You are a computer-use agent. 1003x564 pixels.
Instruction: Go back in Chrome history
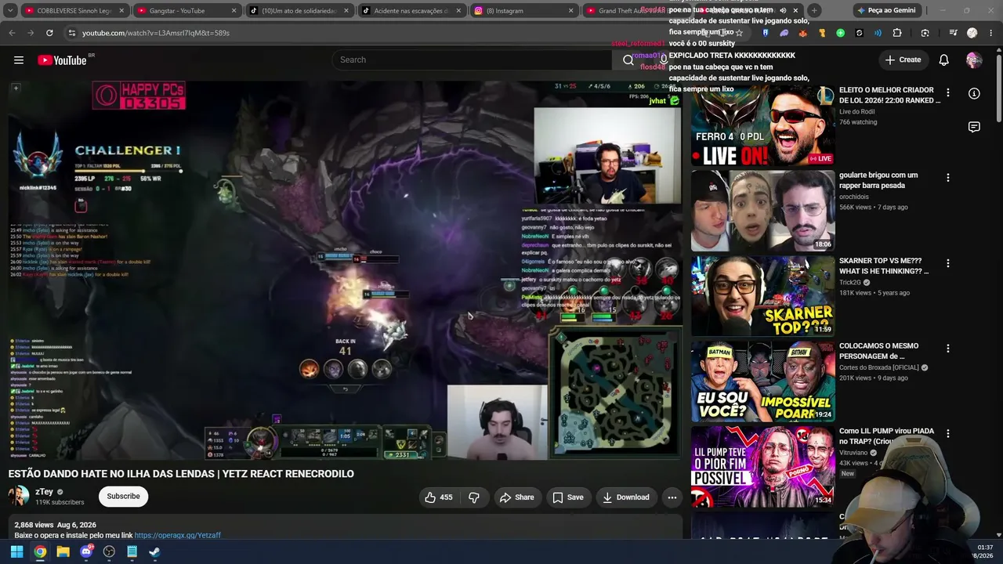point(12,33)
